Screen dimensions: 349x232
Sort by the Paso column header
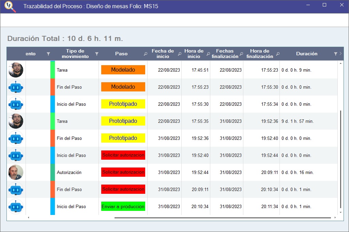point(121,54)
